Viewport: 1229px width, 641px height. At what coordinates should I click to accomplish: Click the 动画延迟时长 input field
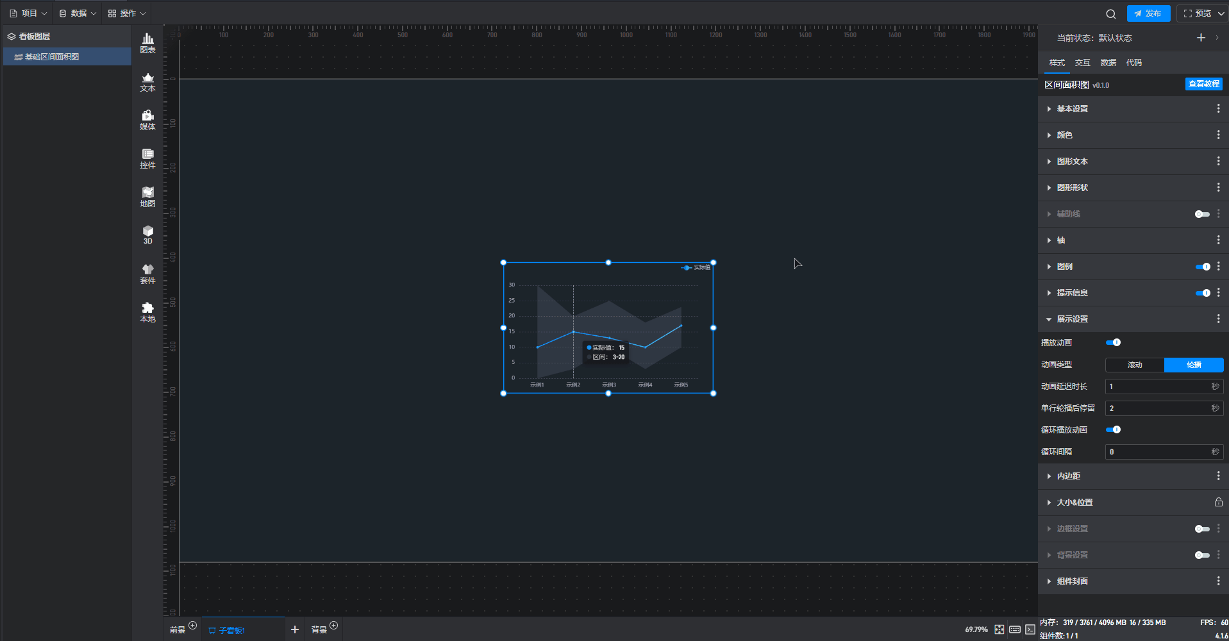[x=1157, y=387]
